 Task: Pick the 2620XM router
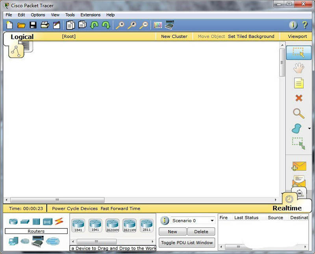click(x=113, y=225)
